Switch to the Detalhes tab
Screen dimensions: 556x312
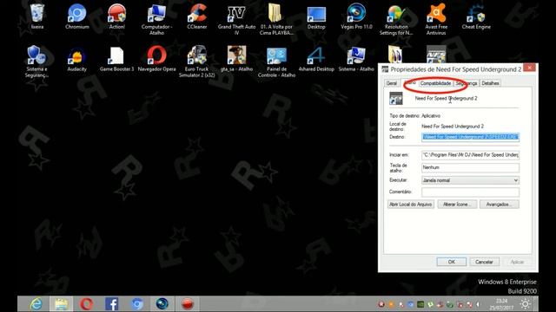(490, 83)
